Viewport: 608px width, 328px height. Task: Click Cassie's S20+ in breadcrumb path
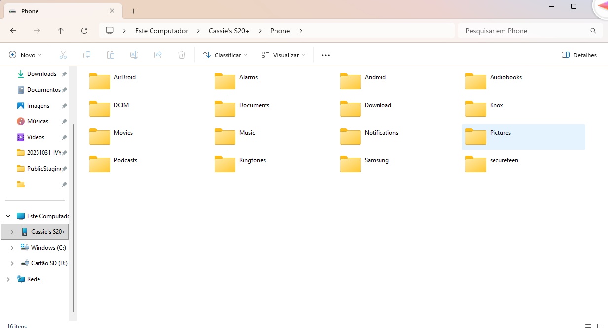(x=229, y=31)
